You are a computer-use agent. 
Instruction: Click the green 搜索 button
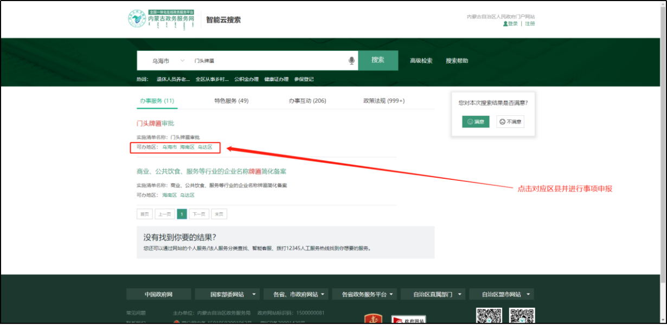coord(378,60)
